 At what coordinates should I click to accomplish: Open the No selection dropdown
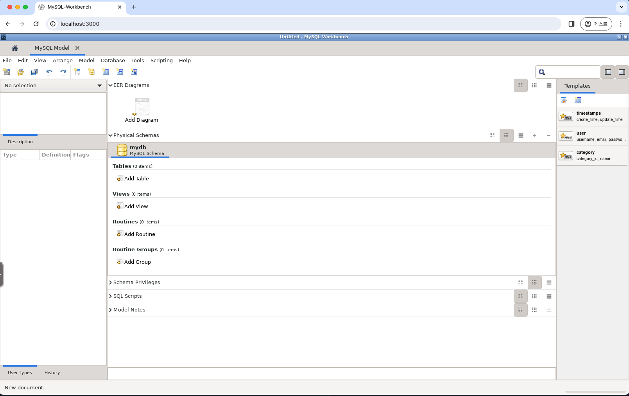[53, 85]
